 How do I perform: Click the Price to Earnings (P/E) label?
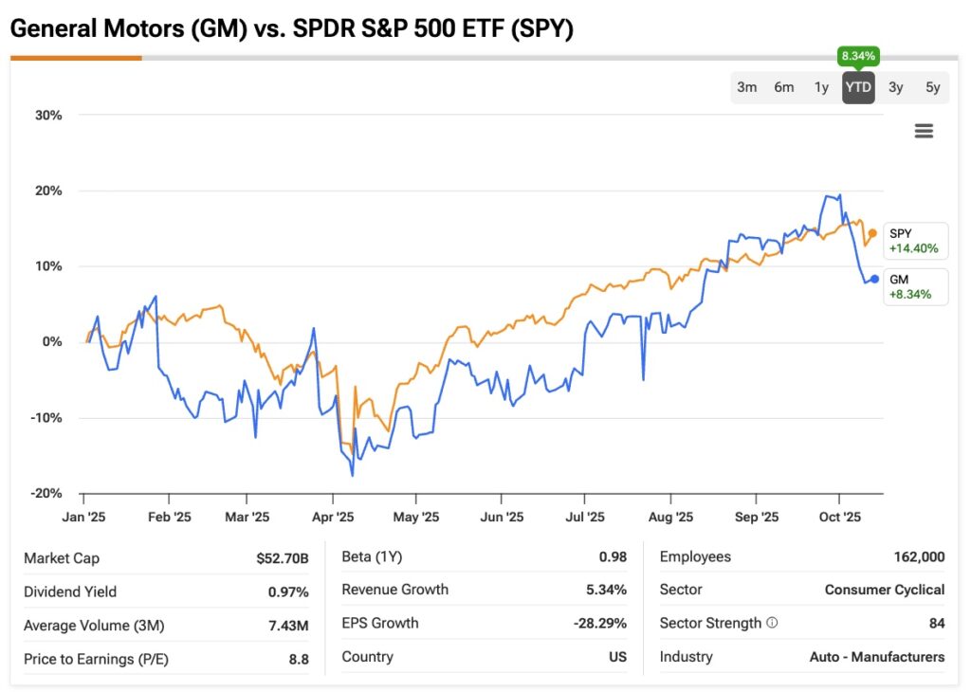[96, 659]
